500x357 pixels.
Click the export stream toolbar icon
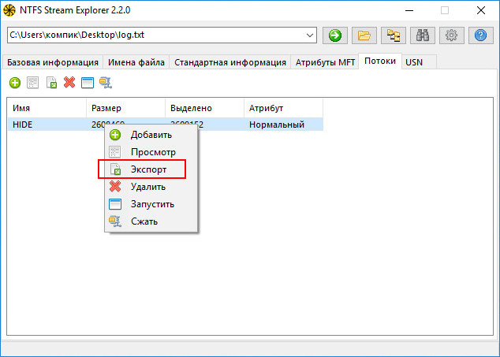[51, 83]
